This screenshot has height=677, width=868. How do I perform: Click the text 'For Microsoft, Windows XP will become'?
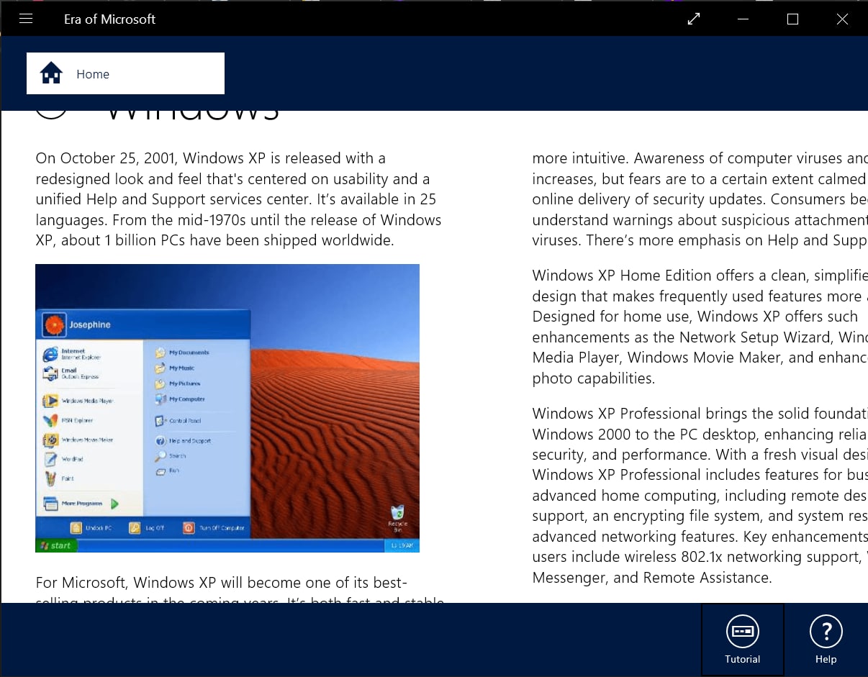tap(222, 582)
